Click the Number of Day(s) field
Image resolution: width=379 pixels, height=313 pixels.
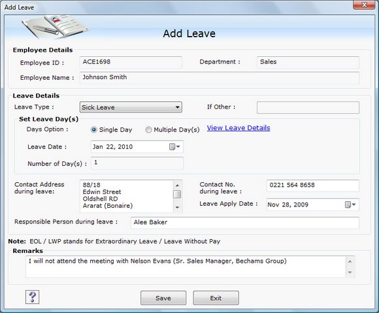pyautogui.click(x=137, y=163)
